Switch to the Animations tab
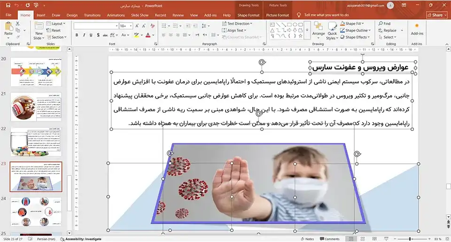This screenshot has width=451, height=242. [x=116, y=15]
